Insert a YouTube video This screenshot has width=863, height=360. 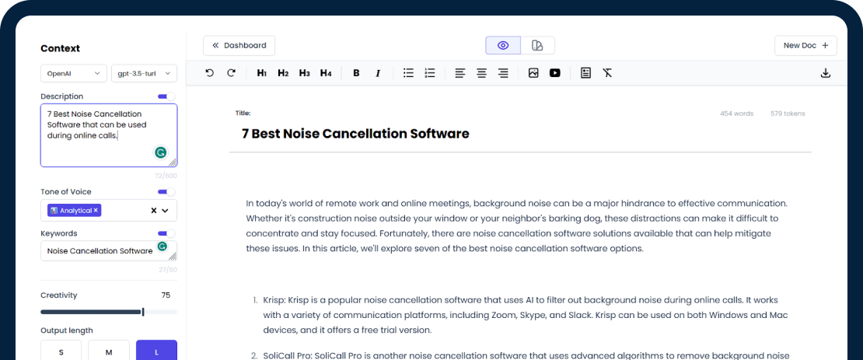554,73
